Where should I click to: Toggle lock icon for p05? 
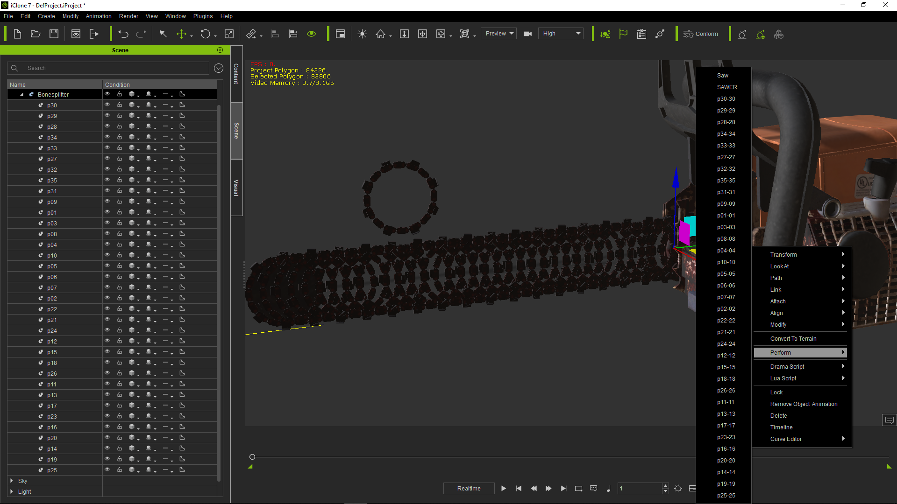(120, 266)
